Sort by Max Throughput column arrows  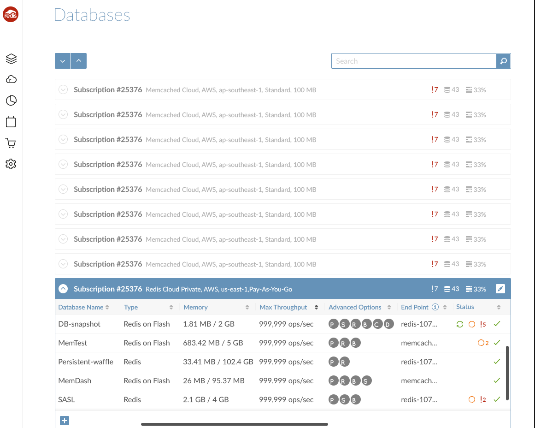coord(316,307)
